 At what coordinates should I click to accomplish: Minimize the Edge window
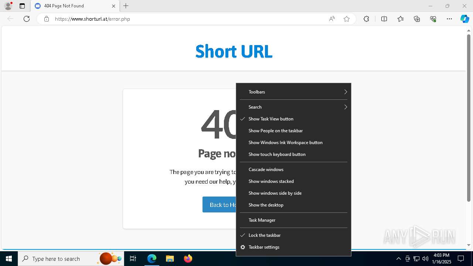click(x=430, y=6)
